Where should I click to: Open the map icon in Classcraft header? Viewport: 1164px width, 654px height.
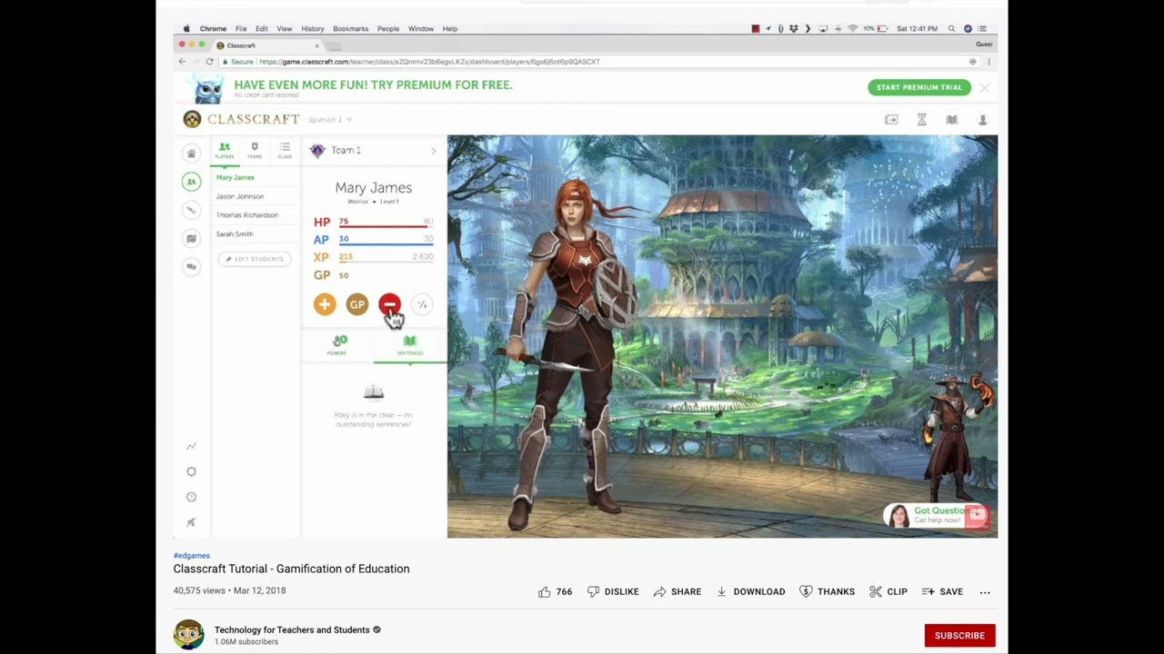click(x=951, y=119)
